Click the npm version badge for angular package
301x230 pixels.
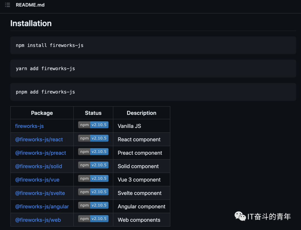point(93,205)
